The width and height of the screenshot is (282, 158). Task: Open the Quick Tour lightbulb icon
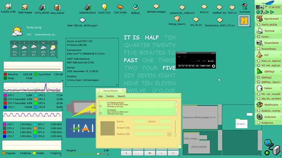tap(104, 7)
